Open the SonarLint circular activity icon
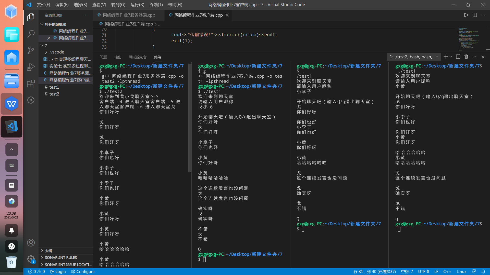The height and width of the screenshot is (275, 490). pos(31,100)
